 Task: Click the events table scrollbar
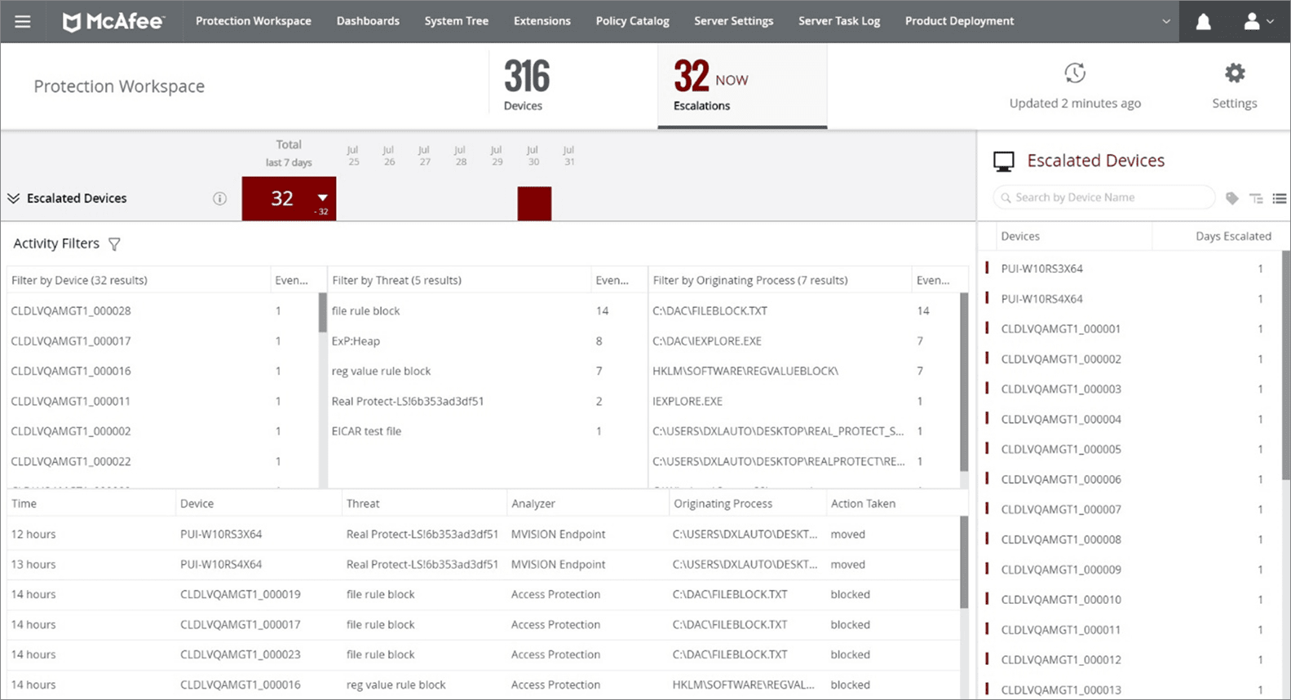pyautogui.click(x=964, y=562)
